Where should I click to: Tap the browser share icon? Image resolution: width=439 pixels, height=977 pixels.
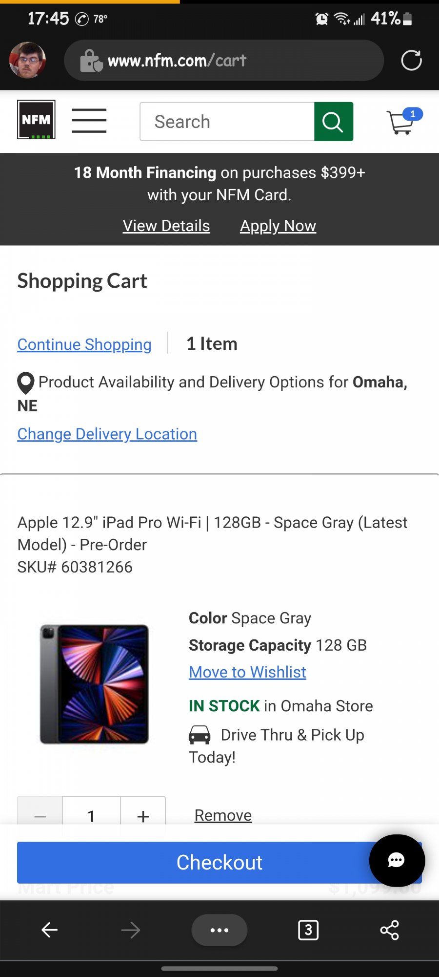[389, 930]
